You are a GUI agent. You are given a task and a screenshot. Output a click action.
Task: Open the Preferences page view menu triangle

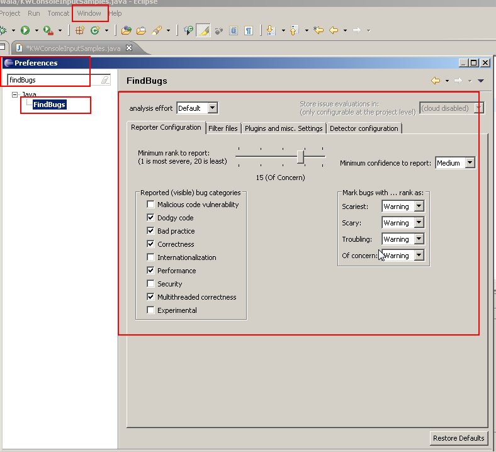481,81
